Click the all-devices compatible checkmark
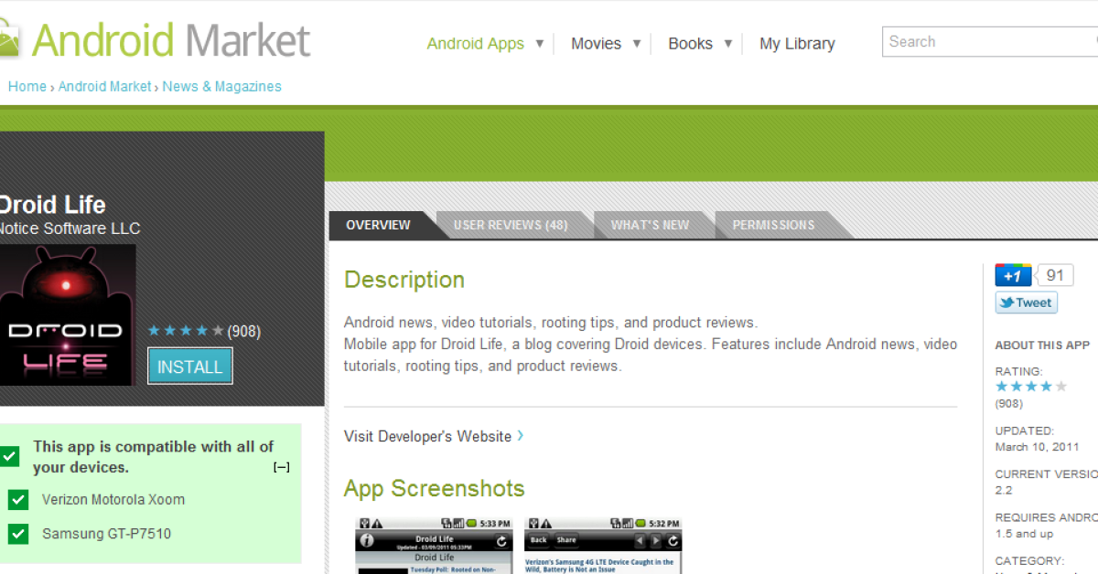This screenshot has width=1098, height=574. (9, 456)
